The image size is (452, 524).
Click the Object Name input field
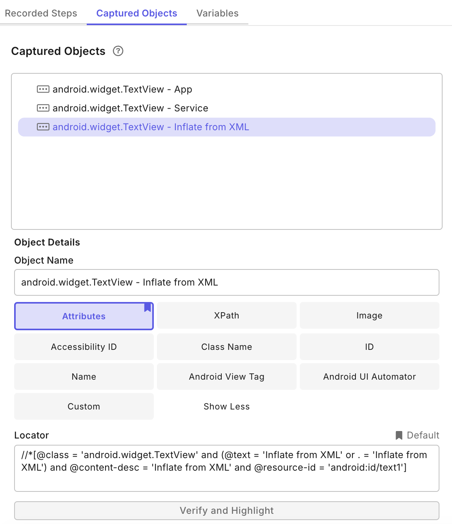pos(226,282)
